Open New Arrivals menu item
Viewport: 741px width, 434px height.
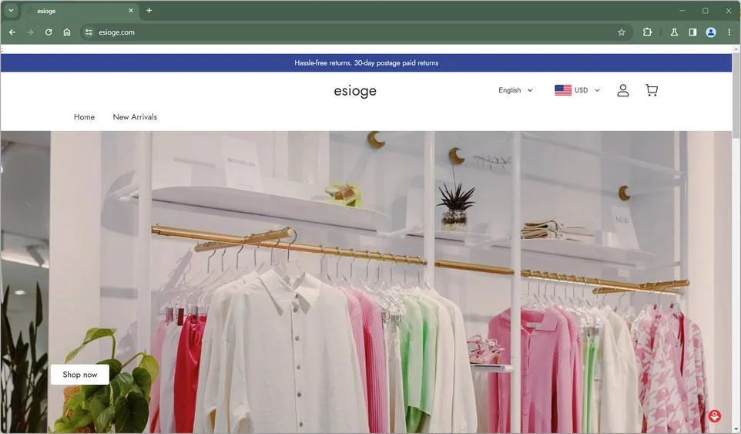[135, 116]
